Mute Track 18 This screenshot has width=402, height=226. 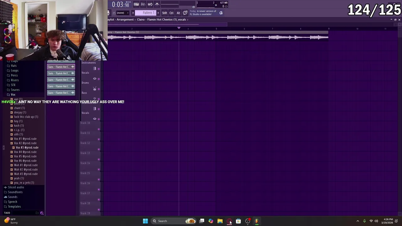click(x=99, y=209)
